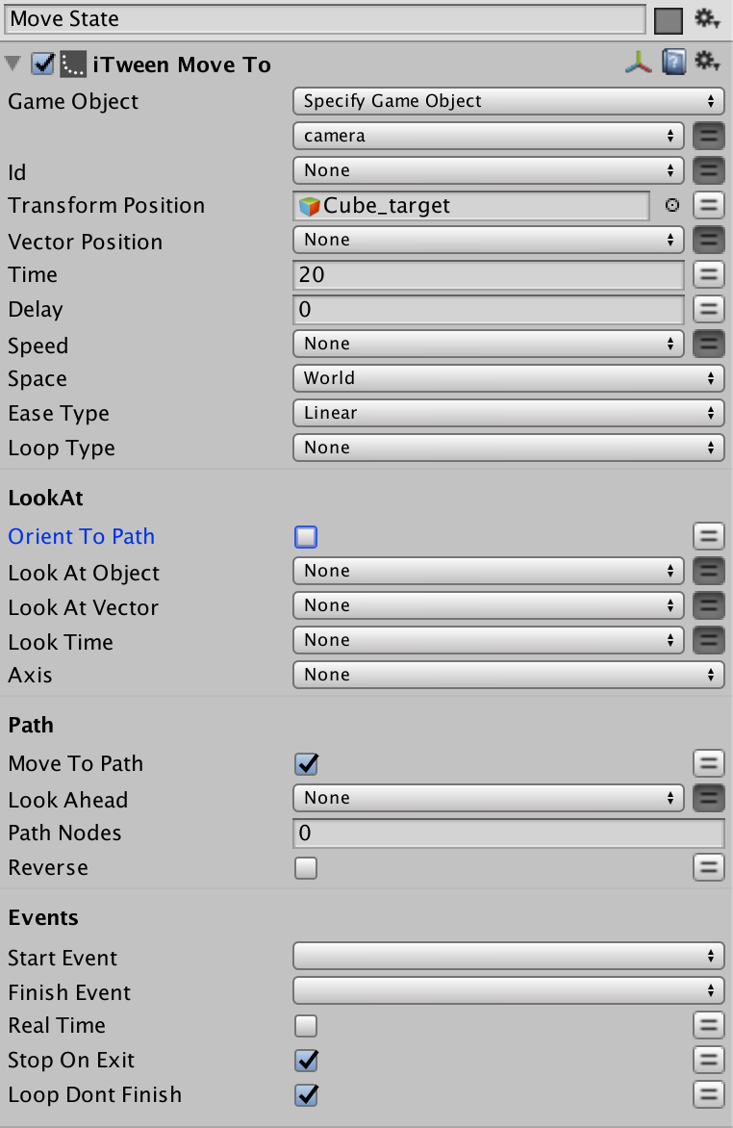Collapse the iTween Move To action foldout
Image resolution: width=733 pixels, height=1128 pixels.
[x=13, y=62]
